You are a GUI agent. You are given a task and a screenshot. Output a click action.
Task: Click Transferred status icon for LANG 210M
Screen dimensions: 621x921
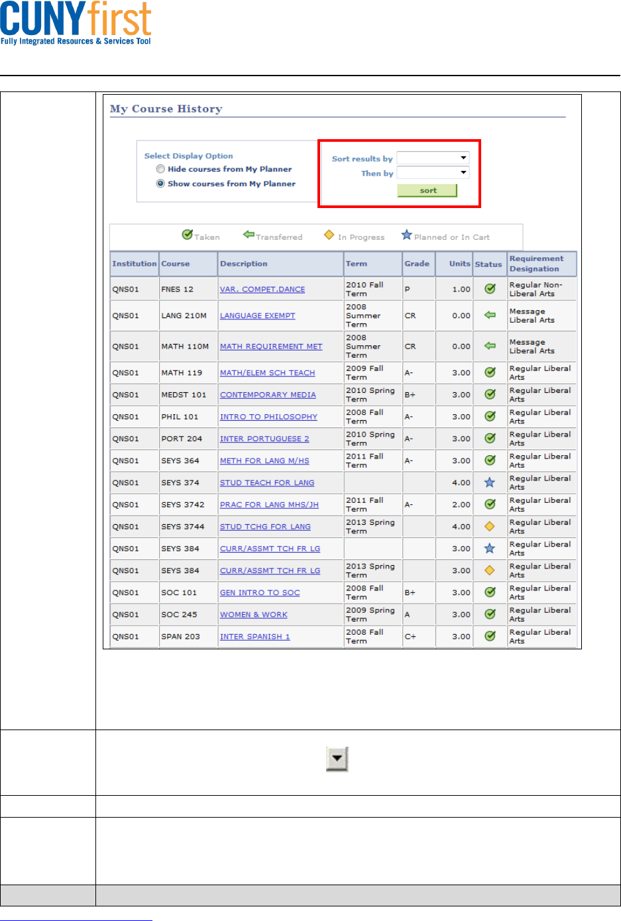(490, 315)
